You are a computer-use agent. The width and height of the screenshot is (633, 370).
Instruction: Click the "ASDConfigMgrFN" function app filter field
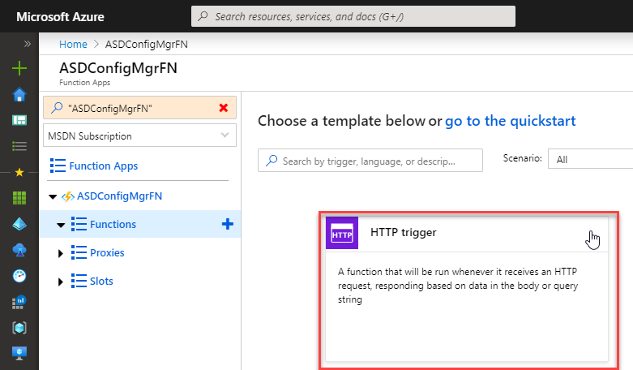pyautogui.click(x=139, y=108)
